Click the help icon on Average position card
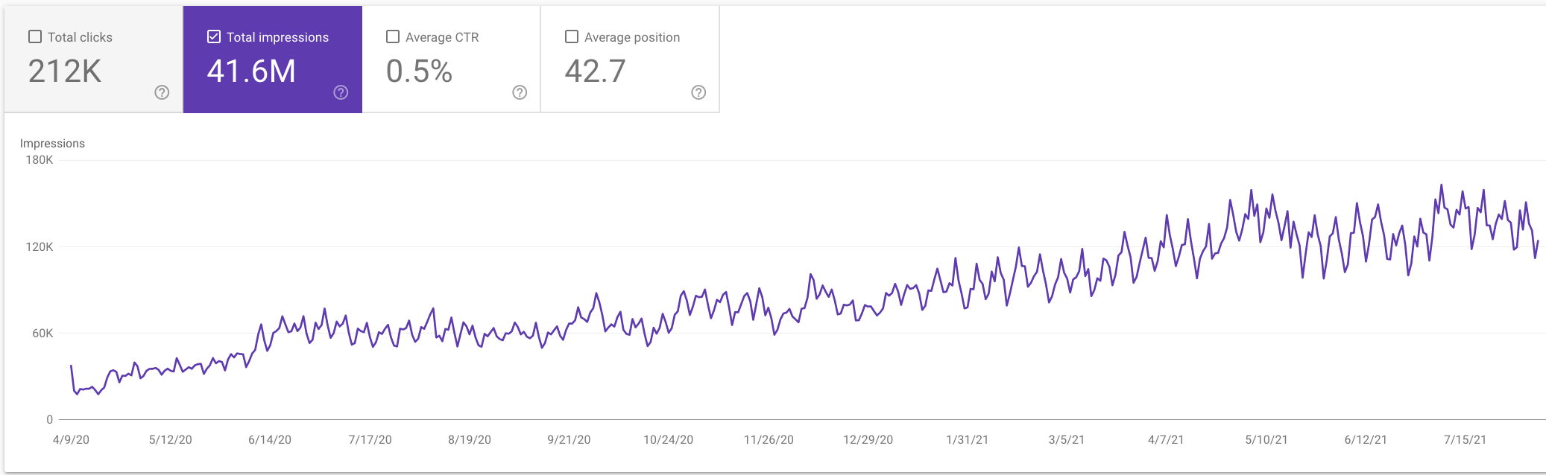Viewport: 1546px width, 475px height. [698, 94]
